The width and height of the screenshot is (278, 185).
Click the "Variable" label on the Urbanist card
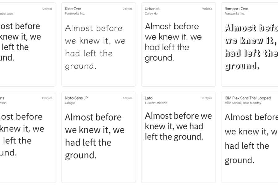207,9
